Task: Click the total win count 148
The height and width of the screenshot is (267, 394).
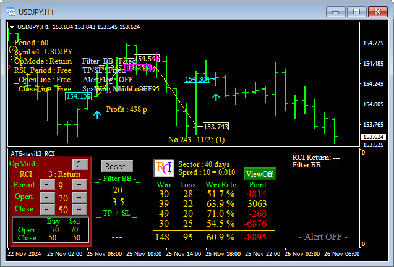Action: pos(162,237)
